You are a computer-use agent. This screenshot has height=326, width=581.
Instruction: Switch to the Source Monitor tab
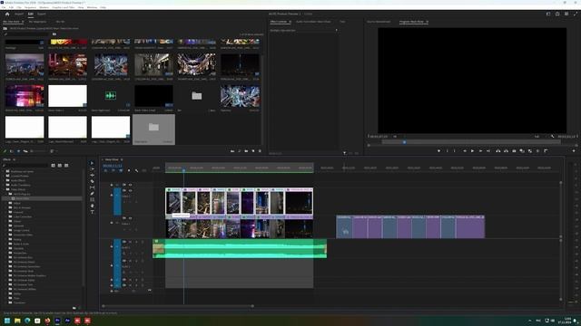click(379, 22)
